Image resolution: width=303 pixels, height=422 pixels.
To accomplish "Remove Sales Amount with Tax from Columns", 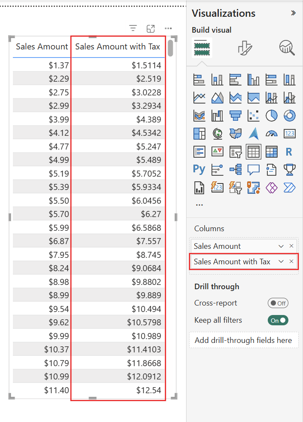I will coord(291,262).
